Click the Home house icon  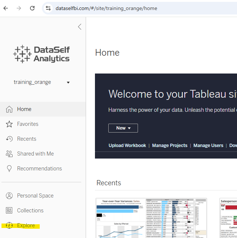pos(9,109)
